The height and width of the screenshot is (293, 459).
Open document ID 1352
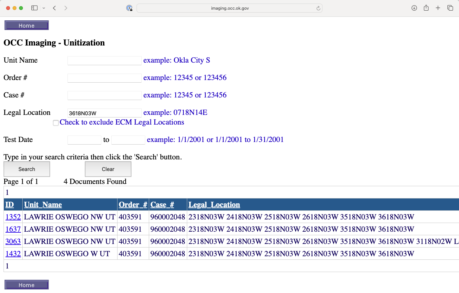click(x=13, y=217)
